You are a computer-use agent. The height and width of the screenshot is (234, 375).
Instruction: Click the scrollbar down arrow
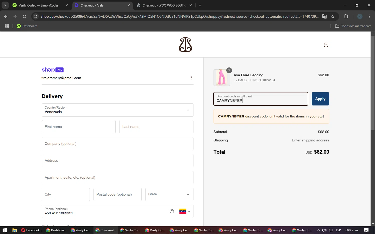(x=373, y=224)
